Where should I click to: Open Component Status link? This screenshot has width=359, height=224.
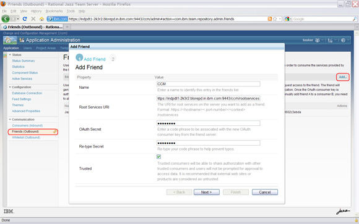25,73
